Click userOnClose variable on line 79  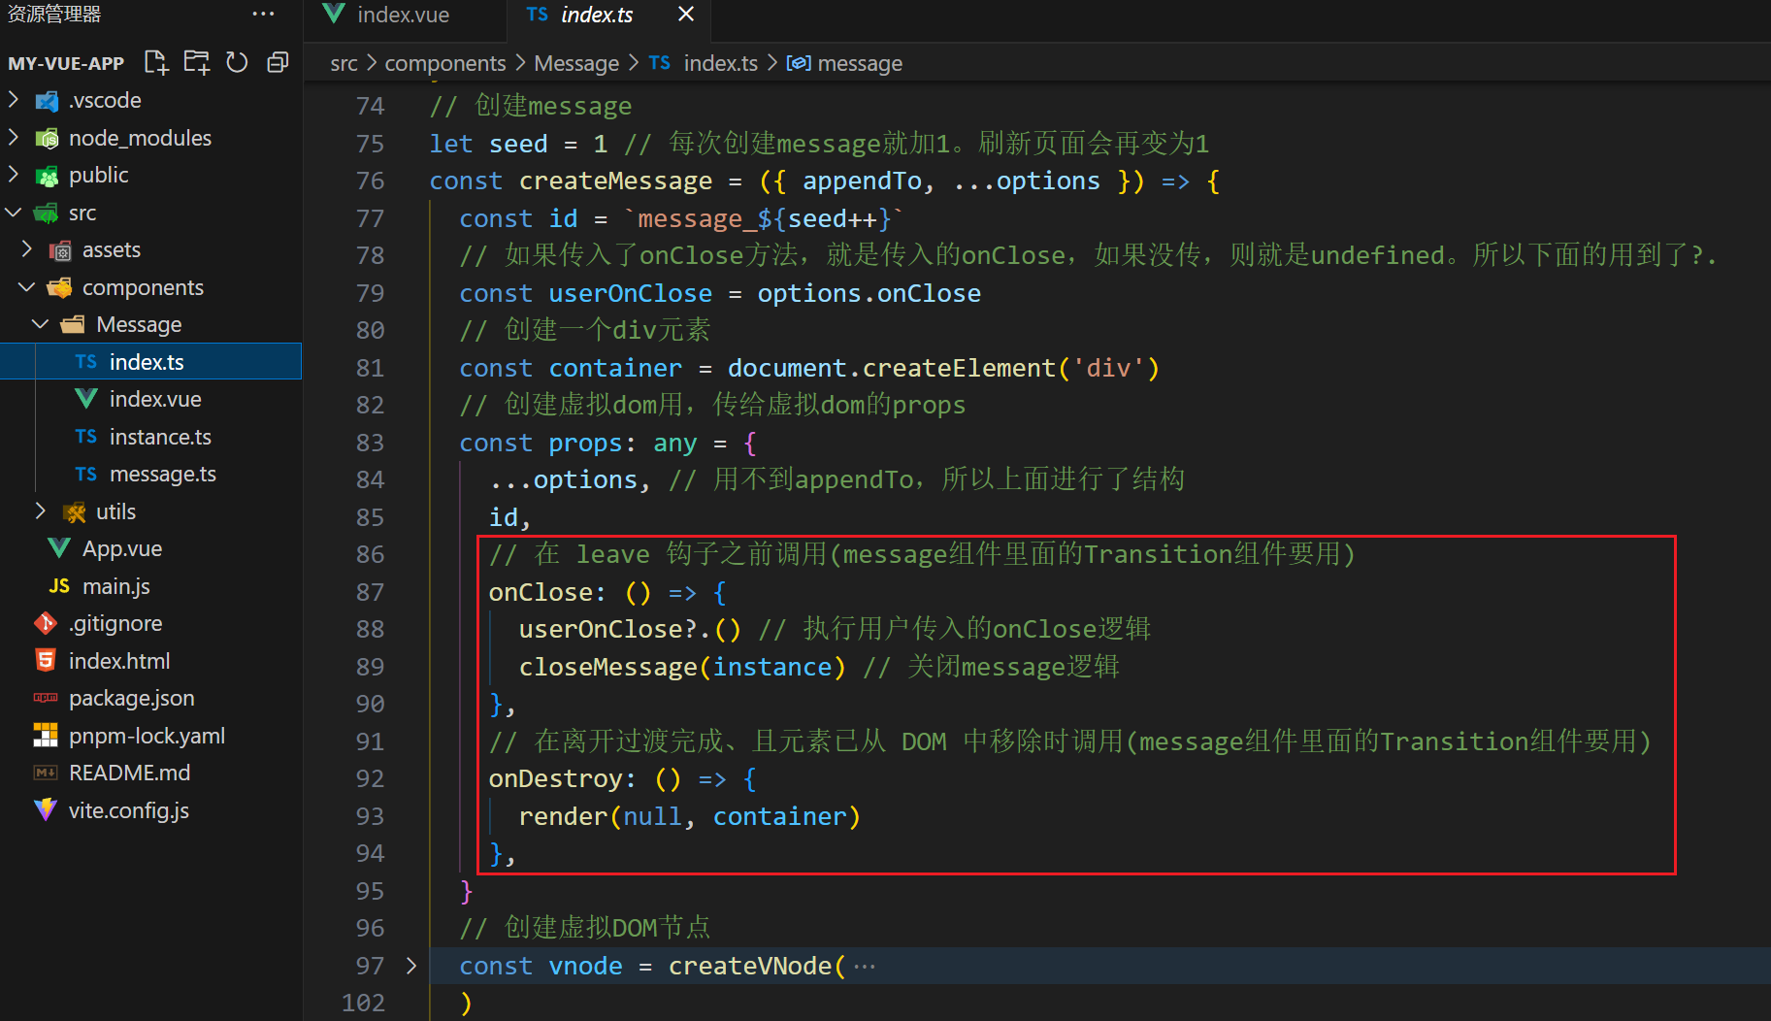click(x=631, y=293)
